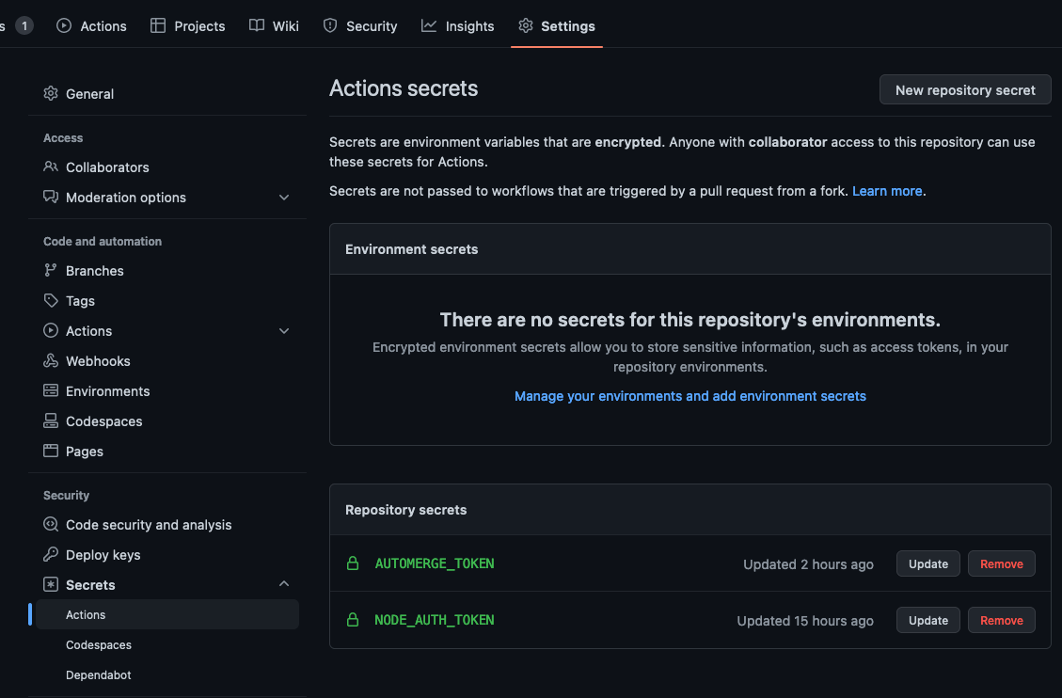Open Pages settings
The image size is (1062, 698).
point(167,451)
